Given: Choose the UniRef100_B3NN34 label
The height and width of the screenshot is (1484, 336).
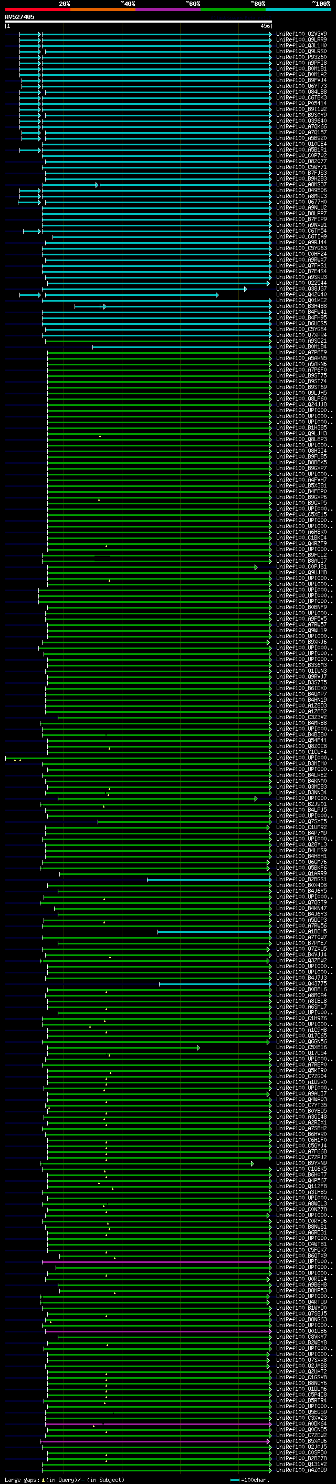Looking at the screenshot, I should (301, 793).
